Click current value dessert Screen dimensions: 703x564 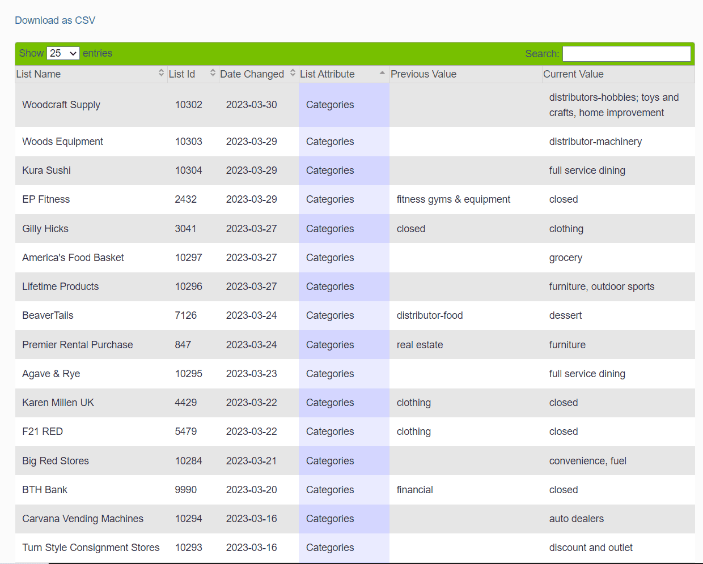click(x=565, y=315)
